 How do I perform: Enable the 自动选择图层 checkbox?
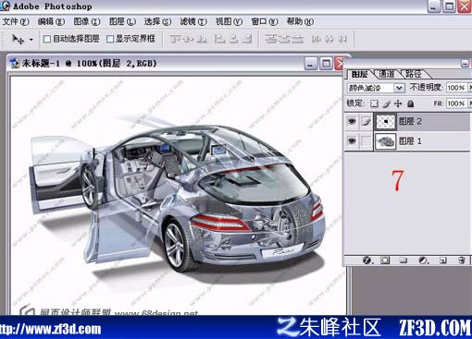pyautogui.click(x=47, y=39)
